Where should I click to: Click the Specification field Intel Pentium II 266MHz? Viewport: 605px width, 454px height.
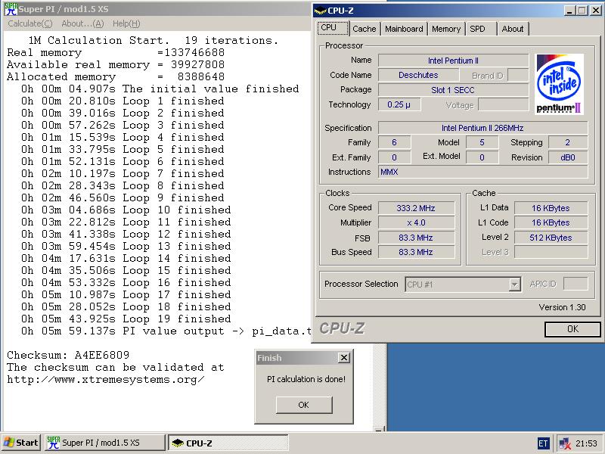[482, 128]
